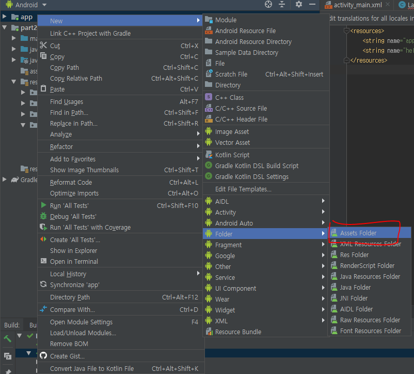The width and height of the screenshot is (414, 374).
Task: Click the green Run 'All Tests' icon
Action: click(x=43, y=205)
